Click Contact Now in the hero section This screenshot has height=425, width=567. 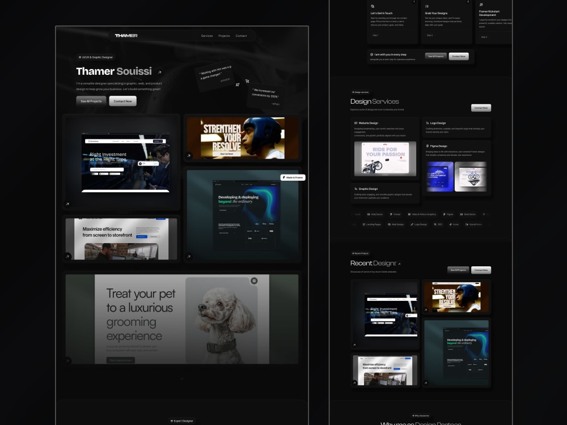tap(123, 101)
